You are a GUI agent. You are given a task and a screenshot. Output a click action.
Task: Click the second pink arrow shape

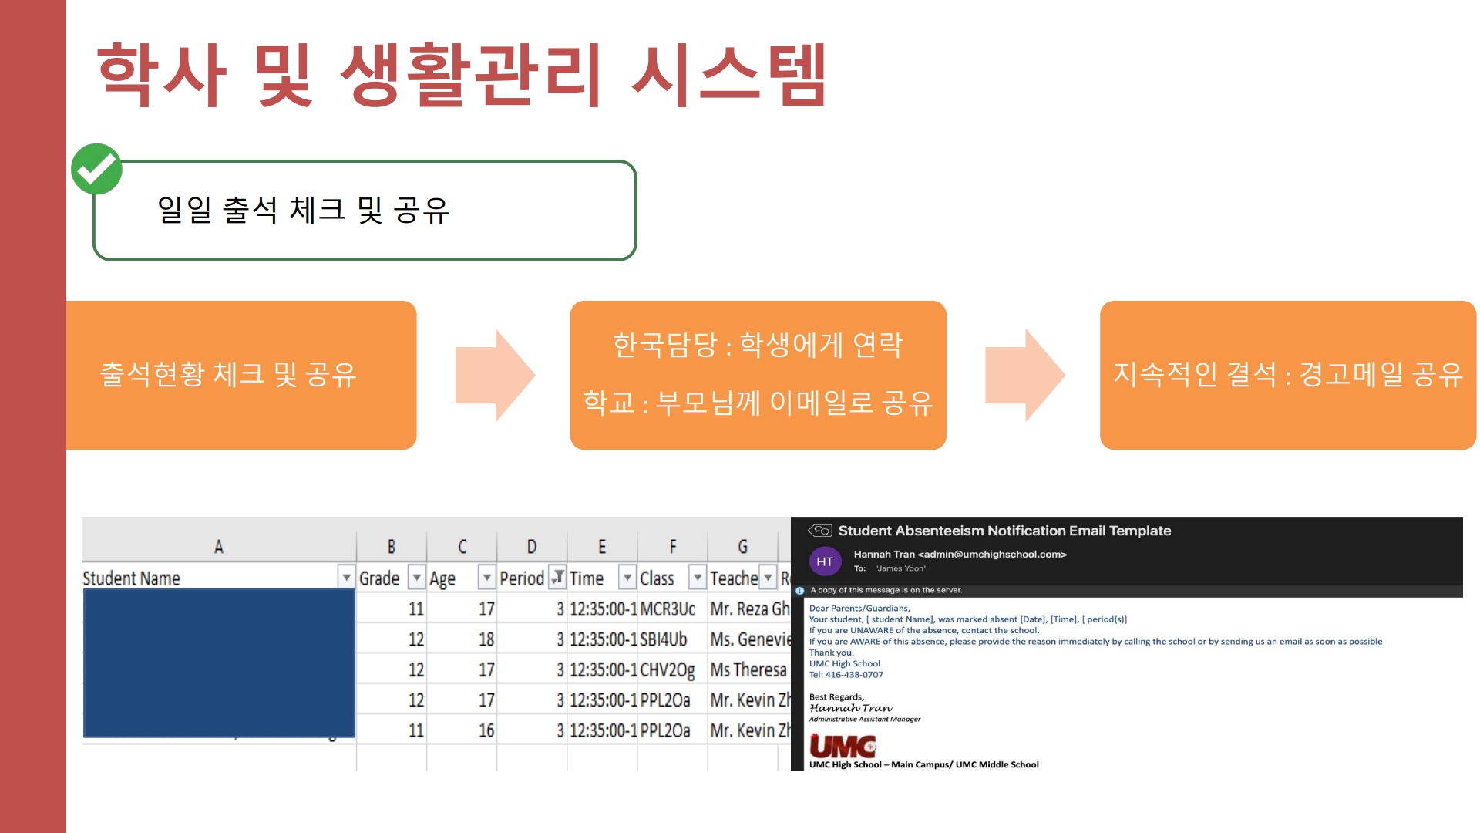click(x=1025, y=375)
